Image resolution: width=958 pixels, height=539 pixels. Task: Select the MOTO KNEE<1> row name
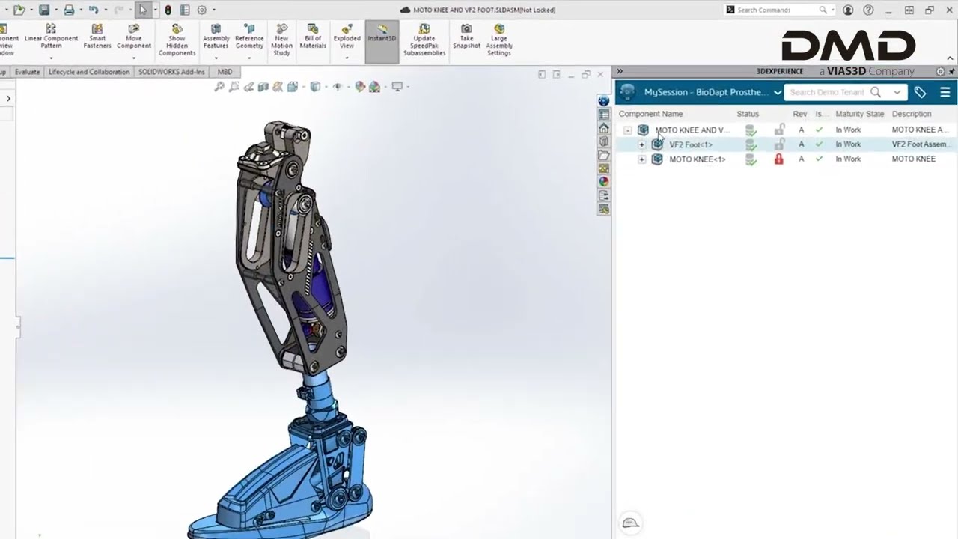pyautogui.click(x=697, y=159)
